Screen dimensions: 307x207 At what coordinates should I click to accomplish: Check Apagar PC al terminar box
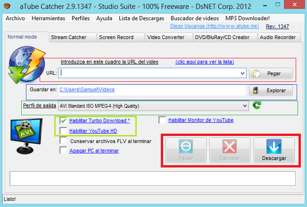coord(63,150)
